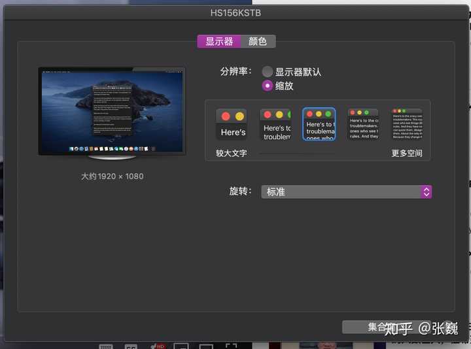The width and height of the screenshot is (471, 349).
Task: Click the 分辨率 label
Action: [x=236, y=71]
